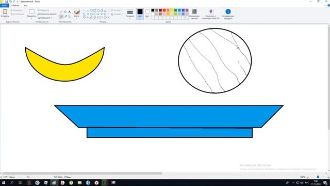Select the Pencil tool
Viewport: 330px width, 186px height.
coord(61,12)
